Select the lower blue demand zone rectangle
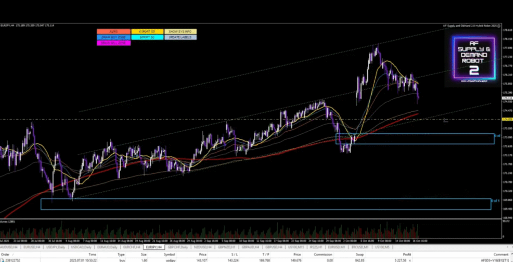This screenshot has height=262, width=513. click(266, 204)
